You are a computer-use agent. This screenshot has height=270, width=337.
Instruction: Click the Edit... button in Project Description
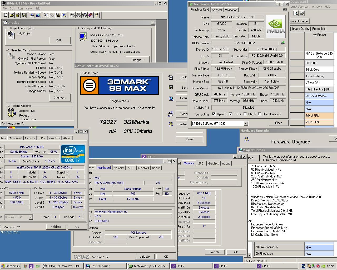[60, 40]
